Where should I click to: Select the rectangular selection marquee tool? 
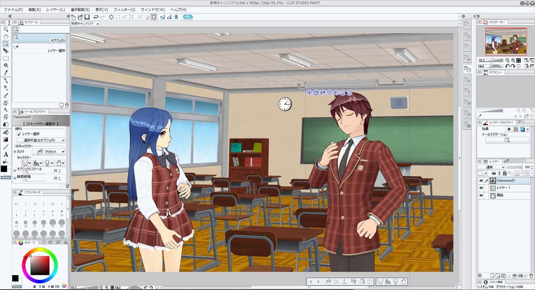point(6,58)
